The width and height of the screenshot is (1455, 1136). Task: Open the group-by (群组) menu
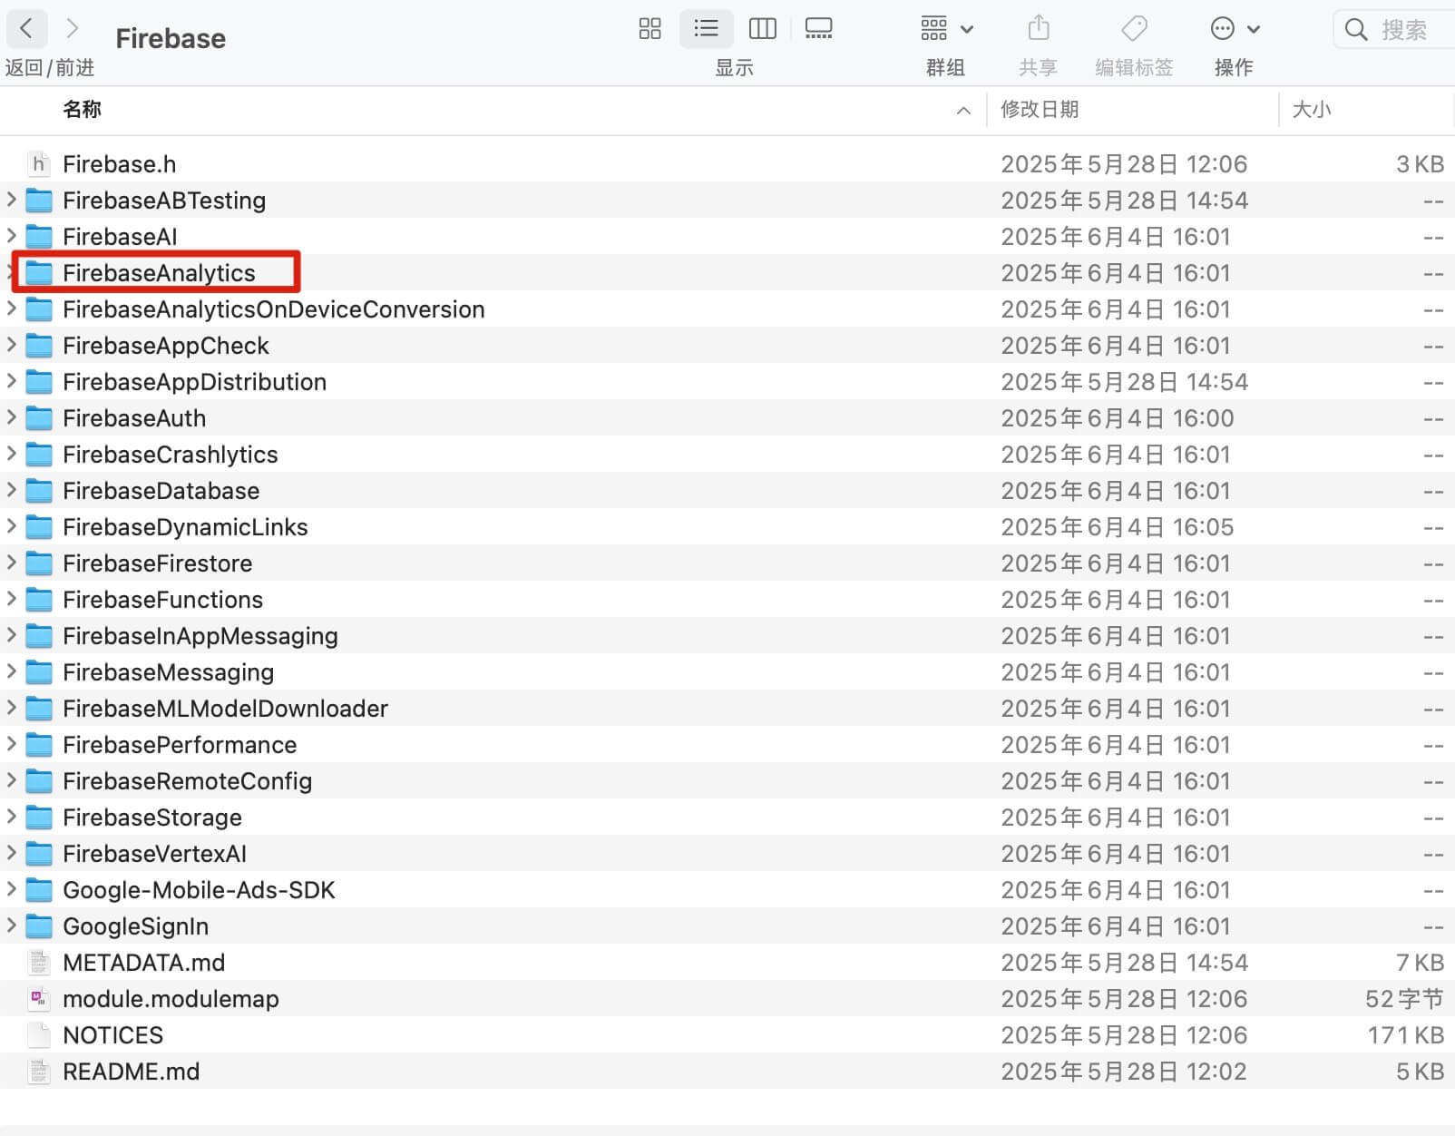(946, 29)
